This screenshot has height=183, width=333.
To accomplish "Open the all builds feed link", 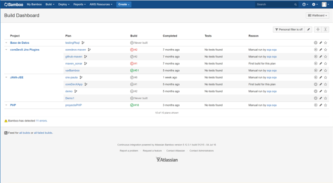I will (25, 133).
